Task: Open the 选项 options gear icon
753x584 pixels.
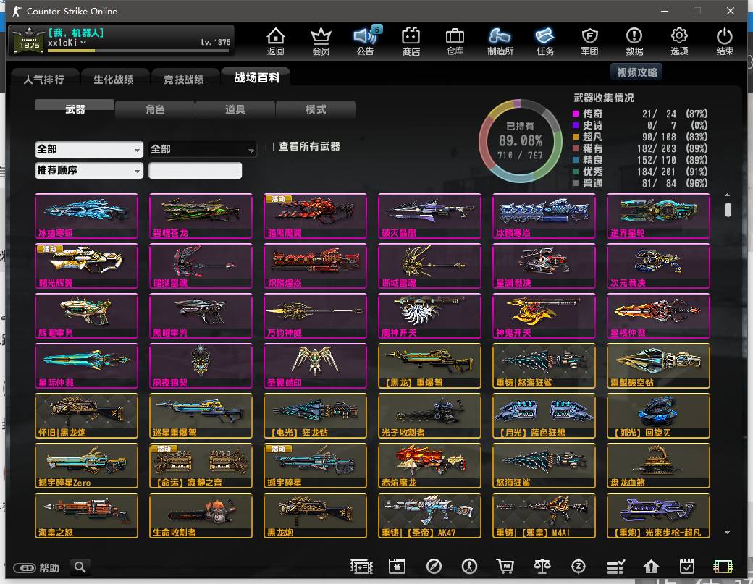Action: [679, 41]
